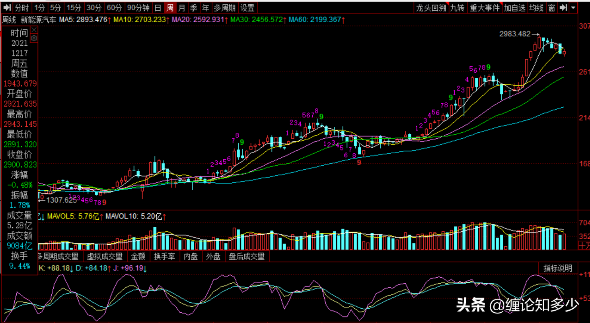
Task: Select the 60分 period tab
Action: coord(114,8)
